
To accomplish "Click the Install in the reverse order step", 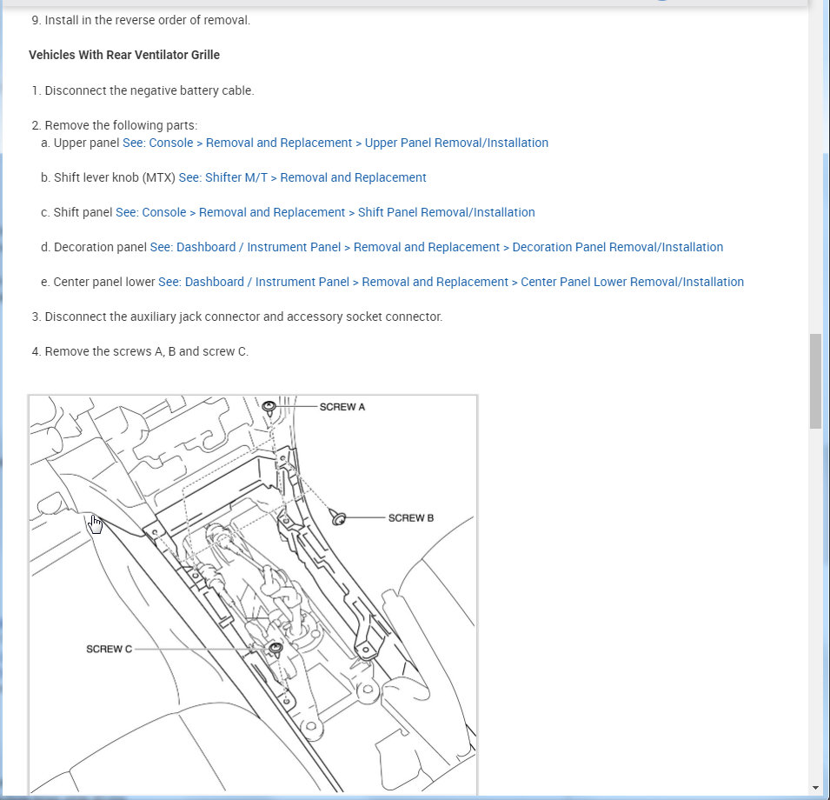I will 141,20.
